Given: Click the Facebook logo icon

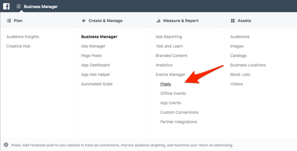Looking at the screenshot, I should (x=6, y=6).
